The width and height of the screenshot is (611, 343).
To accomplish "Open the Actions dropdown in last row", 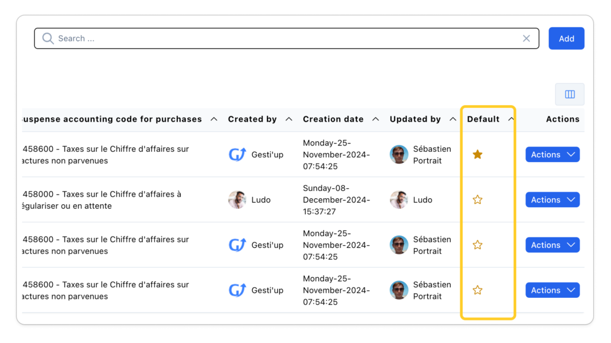I will coord(552,290).
